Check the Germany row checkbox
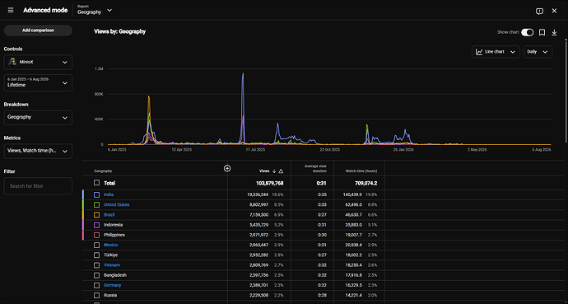The height and width of the screenshot is (304, 568). [x=96, y=285]
